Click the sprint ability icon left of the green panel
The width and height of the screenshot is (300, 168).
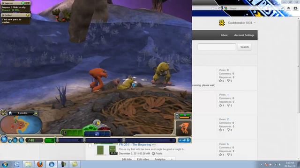pos(65,133)
